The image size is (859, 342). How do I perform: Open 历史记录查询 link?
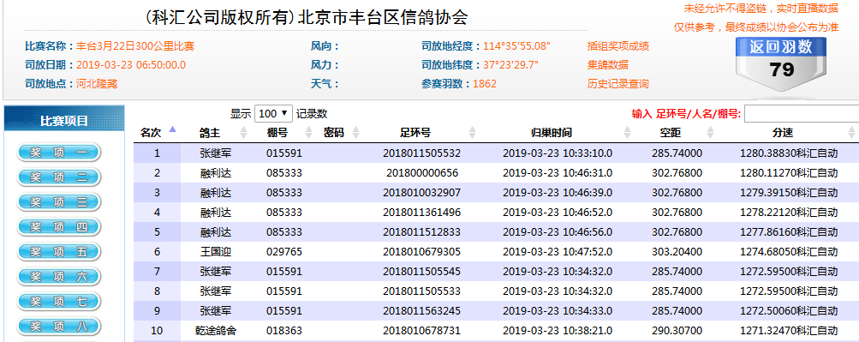tap(618, 84)
